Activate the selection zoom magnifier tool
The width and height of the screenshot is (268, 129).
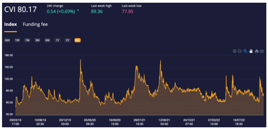pyautogui.click(x=245, y=51)
